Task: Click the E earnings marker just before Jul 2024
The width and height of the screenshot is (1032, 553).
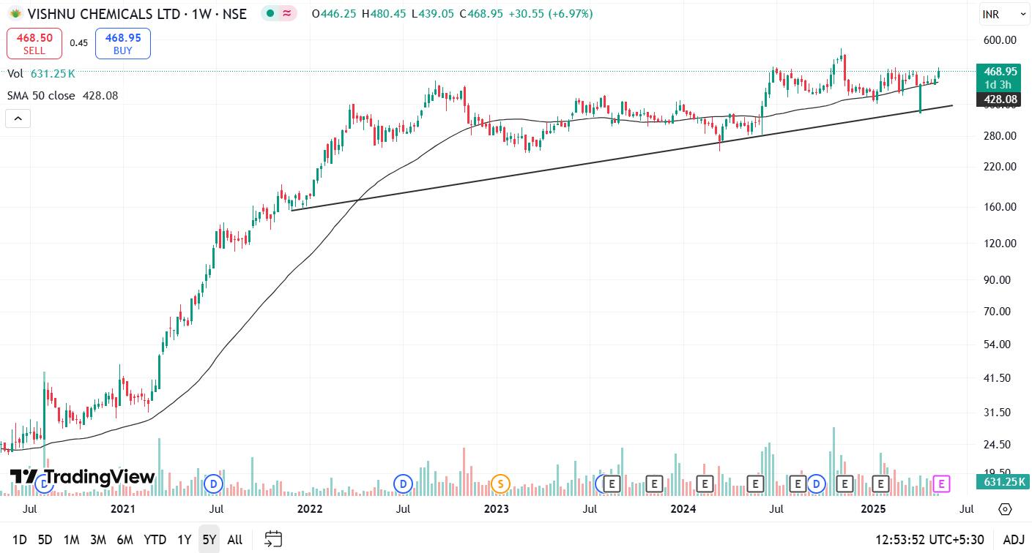Action: (755, 484)
